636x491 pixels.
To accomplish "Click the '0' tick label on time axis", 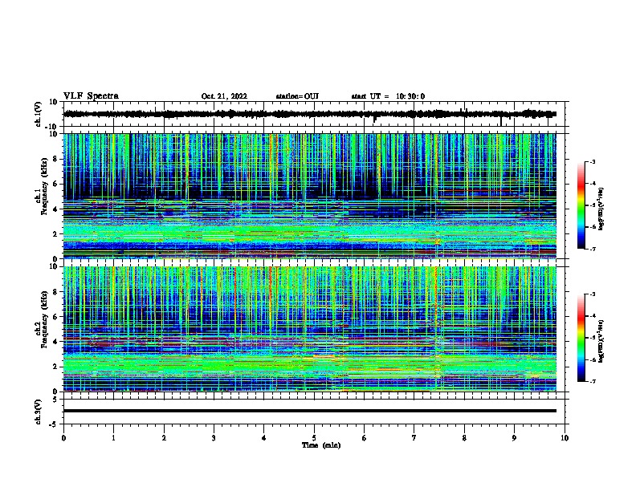I will click(63, 438).
